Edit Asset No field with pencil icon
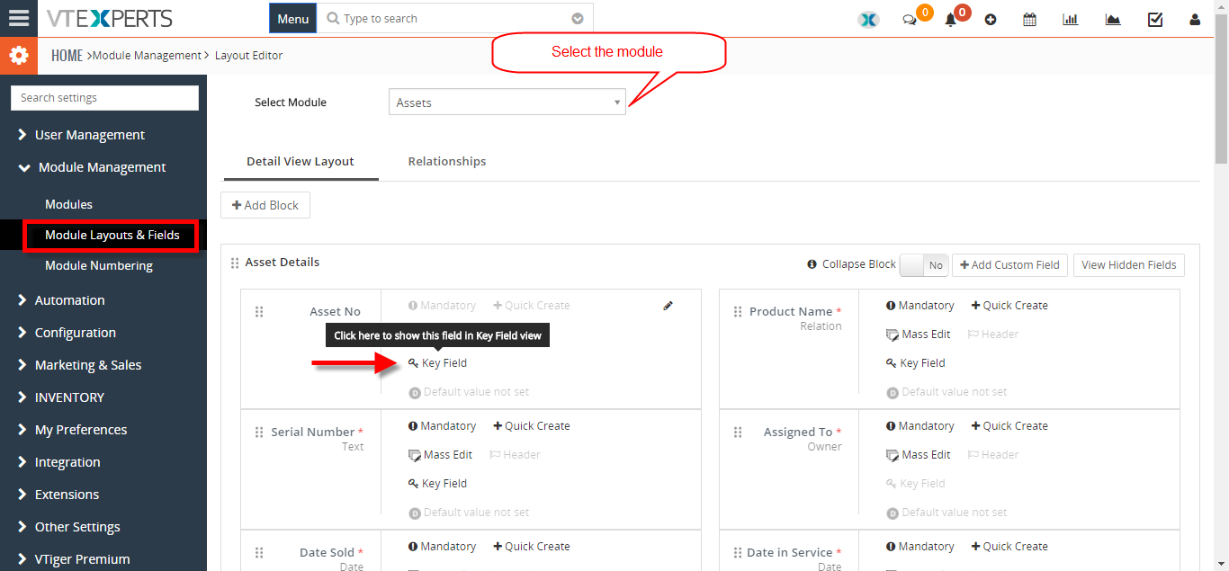This screenshot has width=1229, height=571. click(668, 306)
